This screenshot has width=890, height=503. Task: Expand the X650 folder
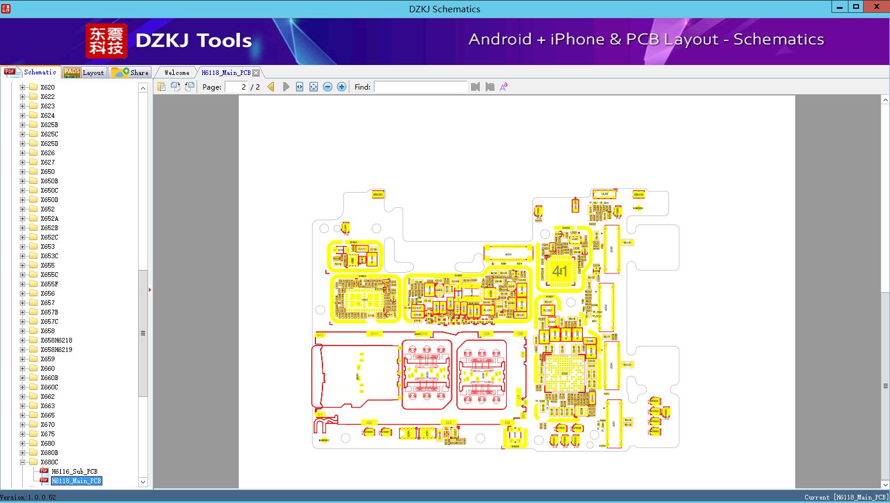pos(22,172)
